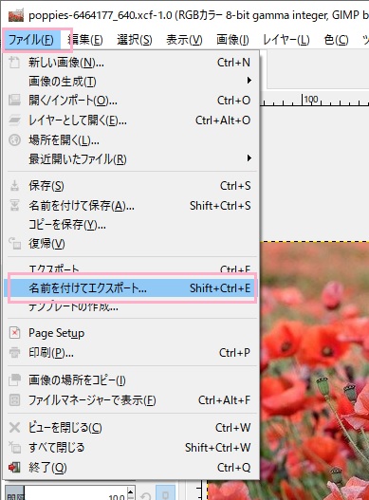369x500 pixels.
Task: Click the save icon beside 保存(S)
Action: coord(14,186)
